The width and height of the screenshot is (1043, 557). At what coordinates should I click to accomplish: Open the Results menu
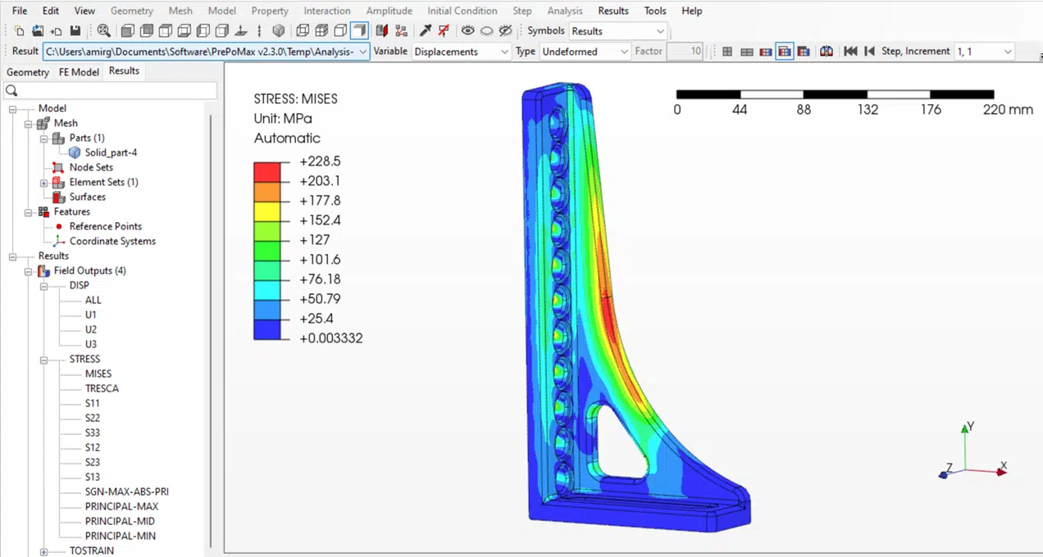click(613, 11)
